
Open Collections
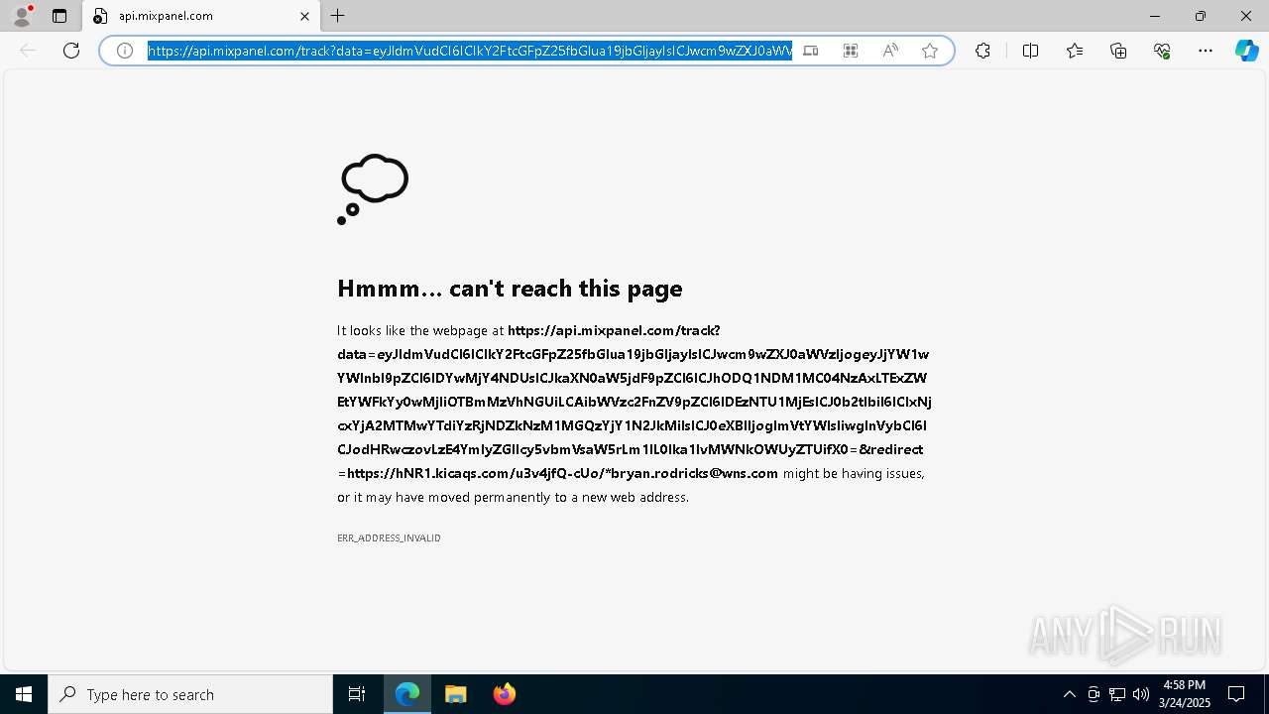pyautogui.click(x=1118, y=51)
